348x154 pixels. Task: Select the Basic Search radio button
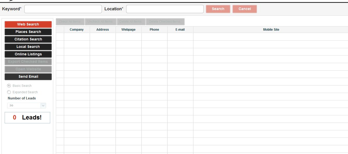point(9,85)
